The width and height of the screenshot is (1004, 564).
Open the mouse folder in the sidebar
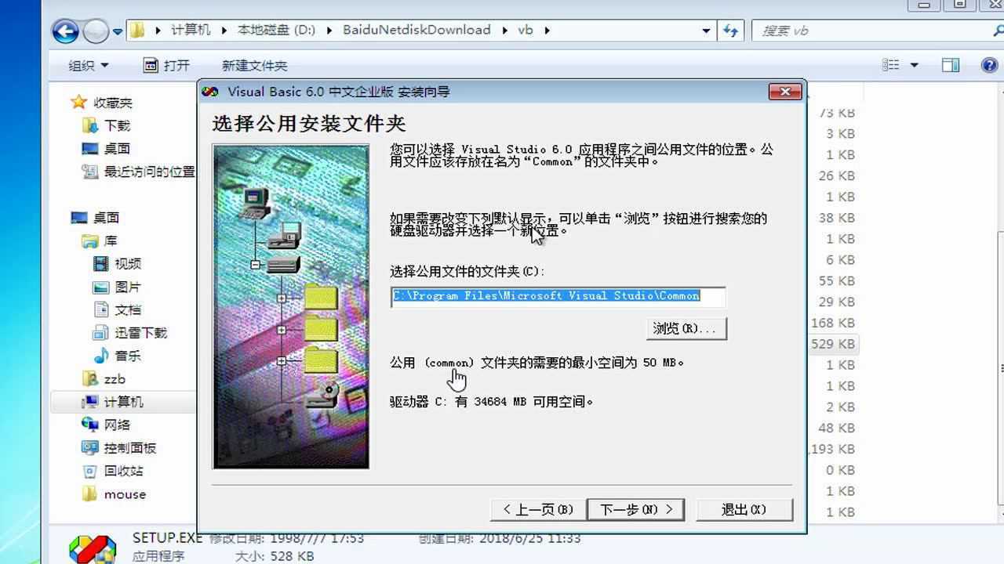coord(125,494)
